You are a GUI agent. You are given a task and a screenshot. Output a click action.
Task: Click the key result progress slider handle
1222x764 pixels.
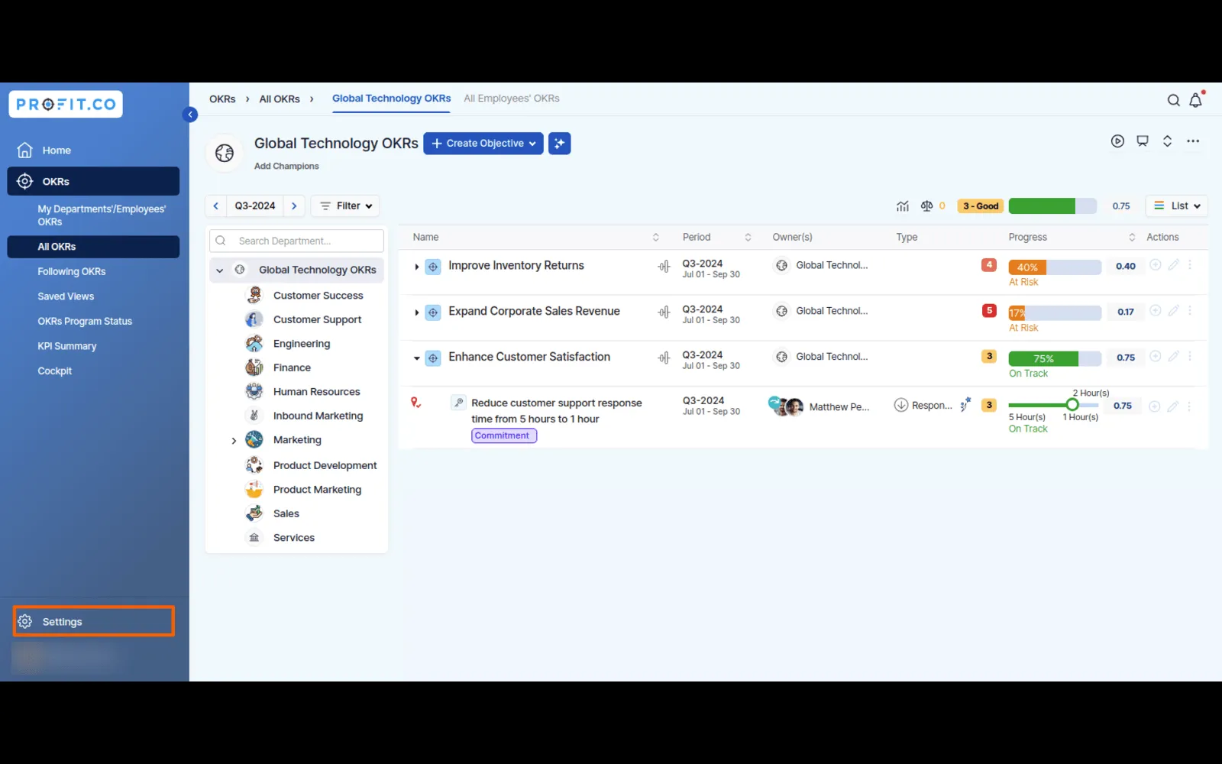tap(1072, 405)
